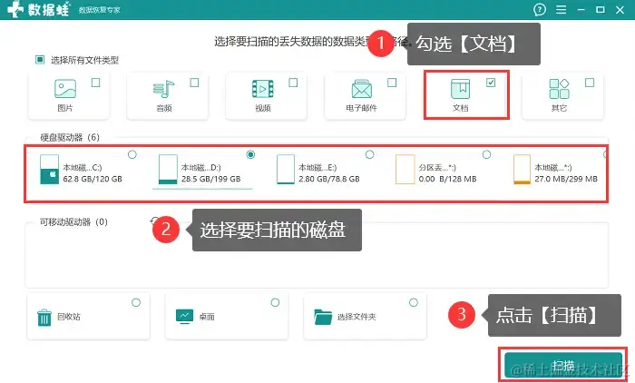
Task: Maximize the 数据蛙 window
Action: point(601,9)
